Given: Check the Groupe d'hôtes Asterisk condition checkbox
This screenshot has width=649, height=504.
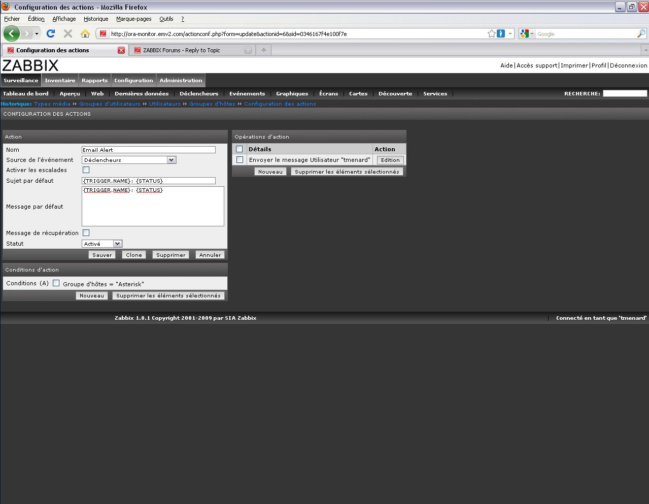Looking at the screenshot, I should [56, 283].
